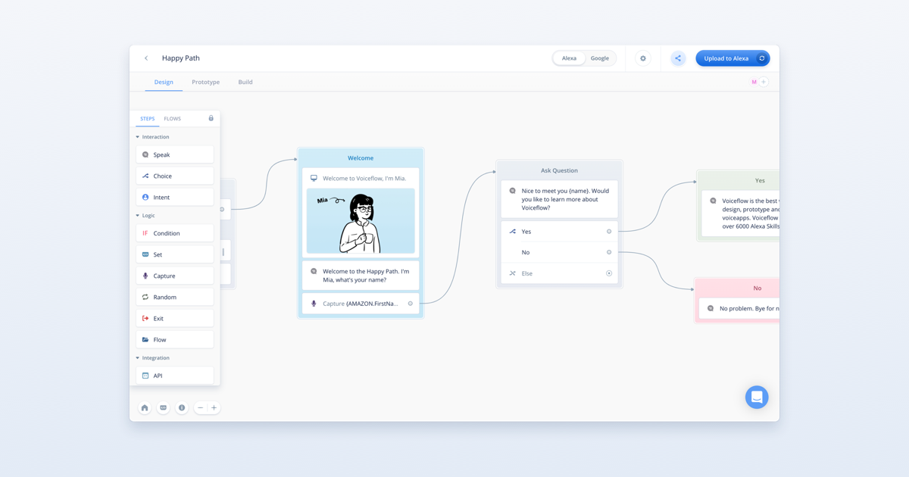Screen dimensions: 909x477
Task: Go back using the arrow beside Happy Path
Action: click(146, 58)
